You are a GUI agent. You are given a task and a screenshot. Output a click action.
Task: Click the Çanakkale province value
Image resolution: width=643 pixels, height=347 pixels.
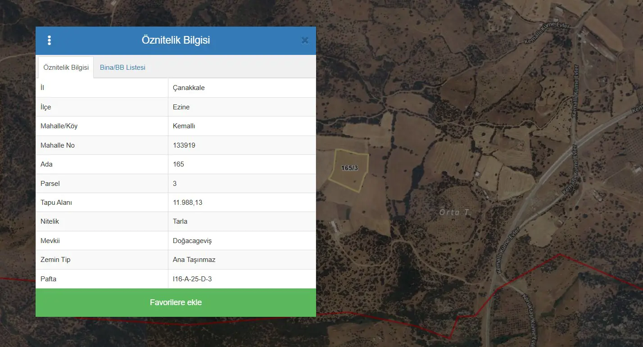coord(189,88)
